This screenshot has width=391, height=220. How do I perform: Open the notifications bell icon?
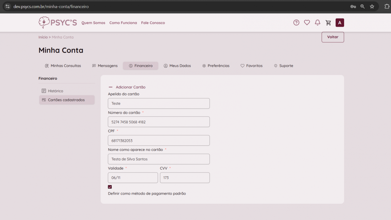pos(317,22)
